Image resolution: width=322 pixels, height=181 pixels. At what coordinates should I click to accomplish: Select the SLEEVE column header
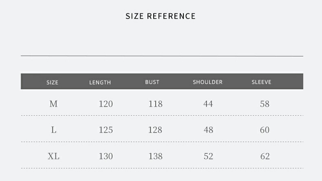click(x=261, y=82)
